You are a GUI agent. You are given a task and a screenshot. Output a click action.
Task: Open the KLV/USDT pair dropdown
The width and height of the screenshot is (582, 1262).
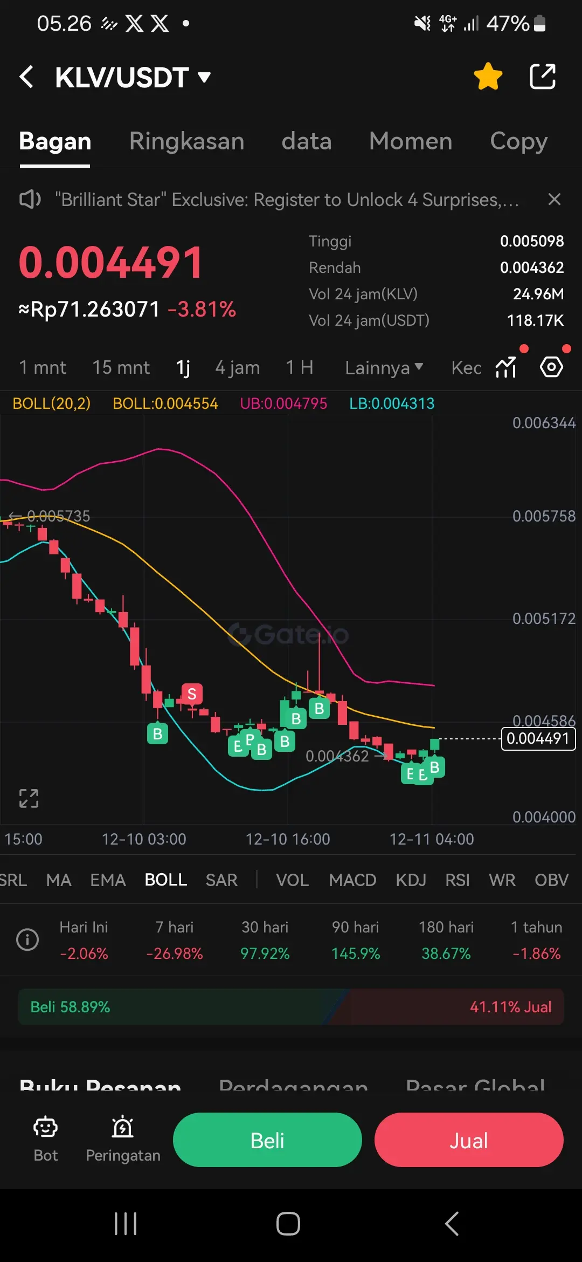[133, 77]
